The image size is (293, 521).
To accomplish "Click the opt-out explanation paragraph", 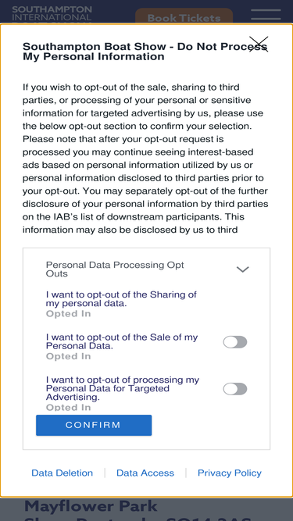I will point(145,158).
